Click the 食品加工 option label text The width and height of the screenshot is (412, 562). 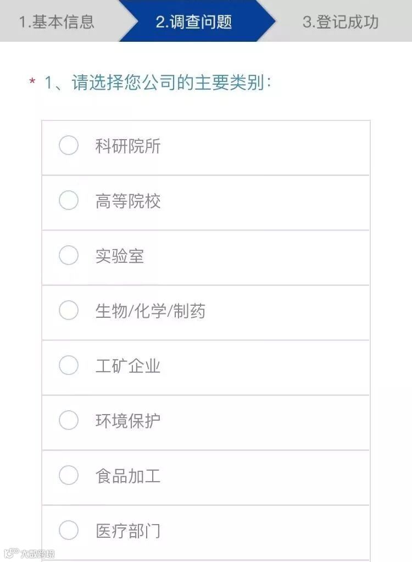tap(128, 476)
